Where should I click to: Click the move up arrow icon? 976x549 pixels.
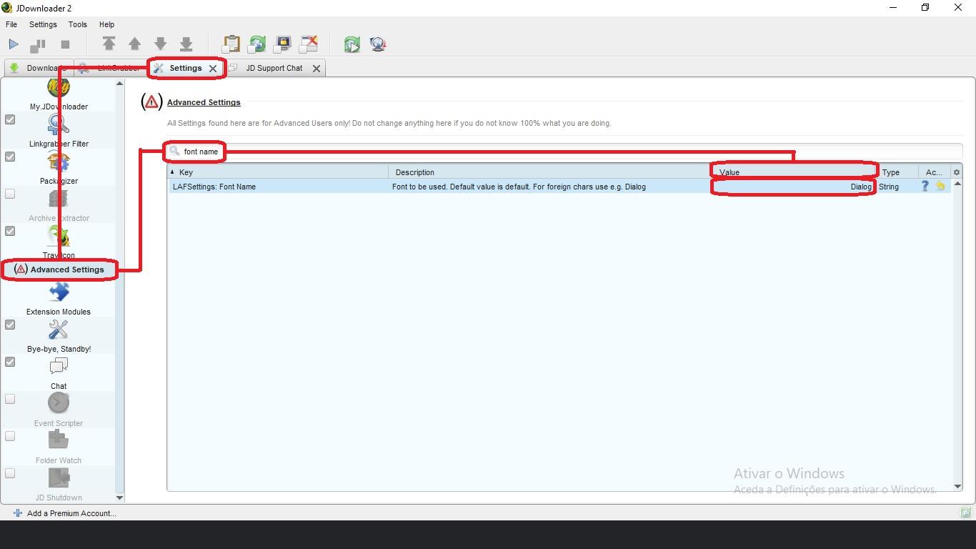(x=134, y=44)
